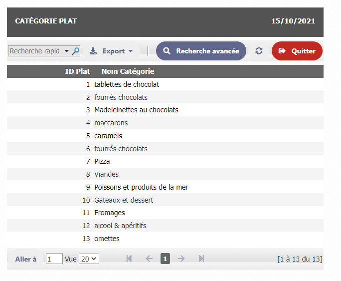Click current page number 1
Image resolution: width=341 pixels, height=281 pixels.
click(x=165, y=259)
